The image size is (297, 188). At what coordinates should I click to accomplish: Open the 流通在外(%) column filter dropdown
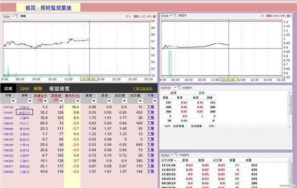[x=45, y=101]
